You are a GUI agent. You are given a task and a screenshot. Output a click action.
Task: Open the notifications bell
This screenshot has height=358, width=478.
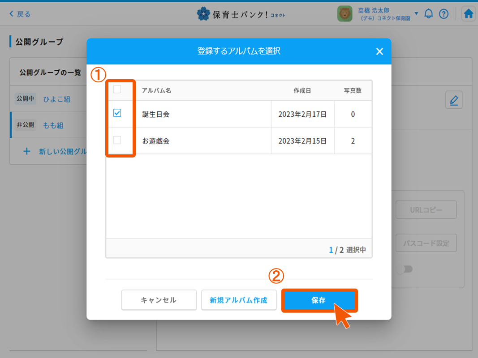click(428, 13)
